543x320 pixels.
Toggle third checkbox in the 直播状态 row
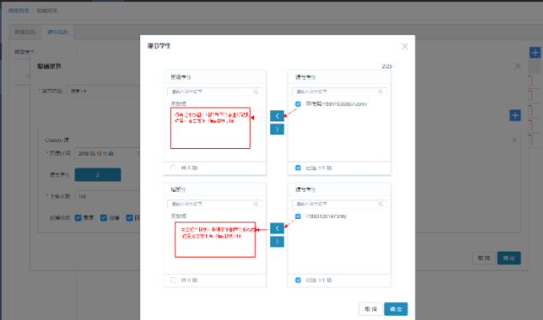coord(129,218)
